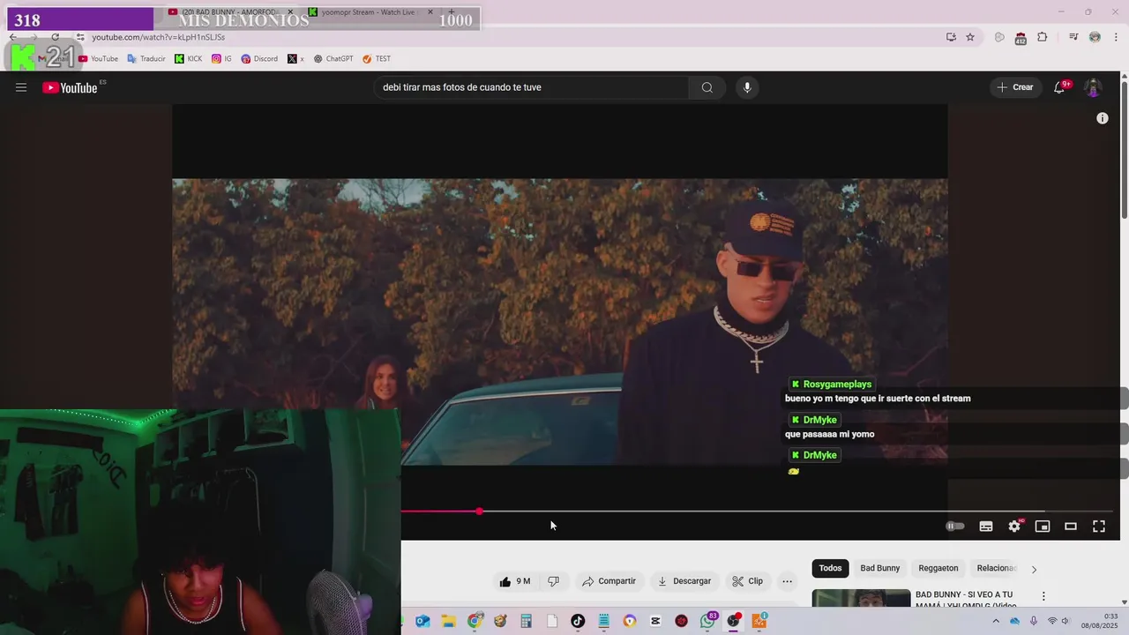The image size is (1129, 635).
Task: Open the YouTube guide hamburger menu
Action: (x=21, y=87)
